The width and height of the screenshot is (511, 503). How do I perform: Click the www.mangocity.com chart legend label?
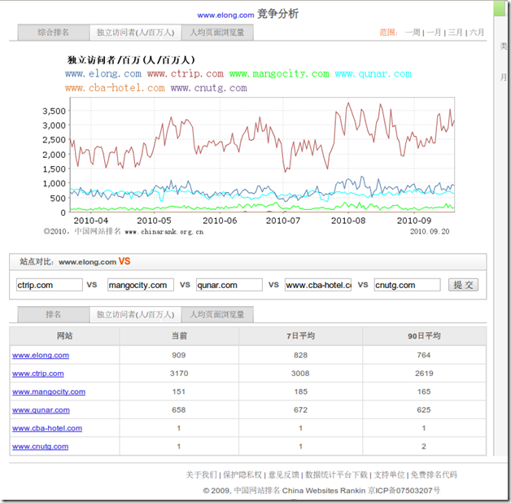point(279,74)
